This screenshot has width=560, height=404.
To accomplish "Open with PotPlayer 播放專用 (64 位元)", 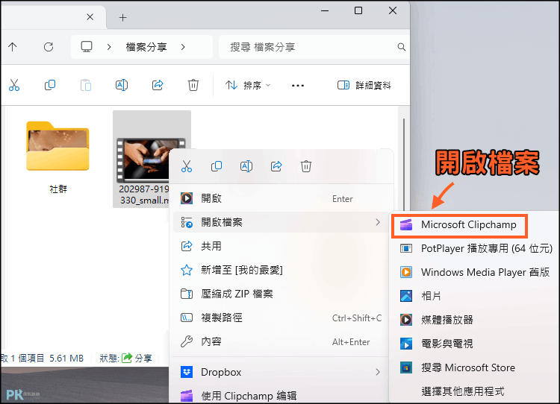I will click(476, 248).
